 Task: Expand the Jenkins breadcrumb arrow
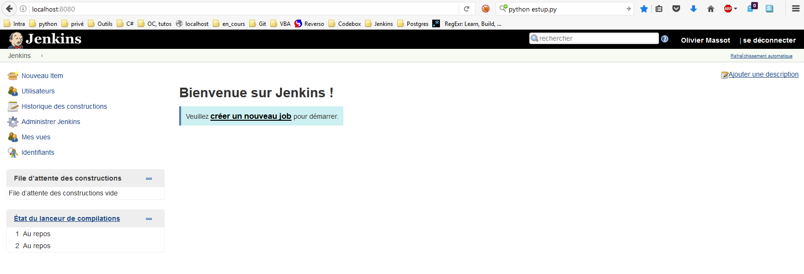[42, 56]
